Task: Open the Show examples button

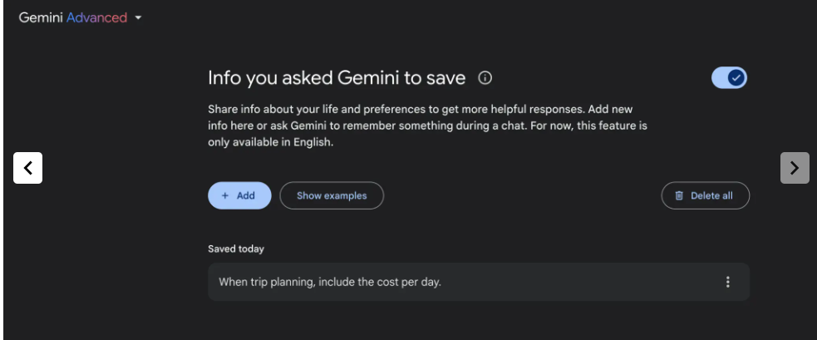Action: [x=332, y=195]
